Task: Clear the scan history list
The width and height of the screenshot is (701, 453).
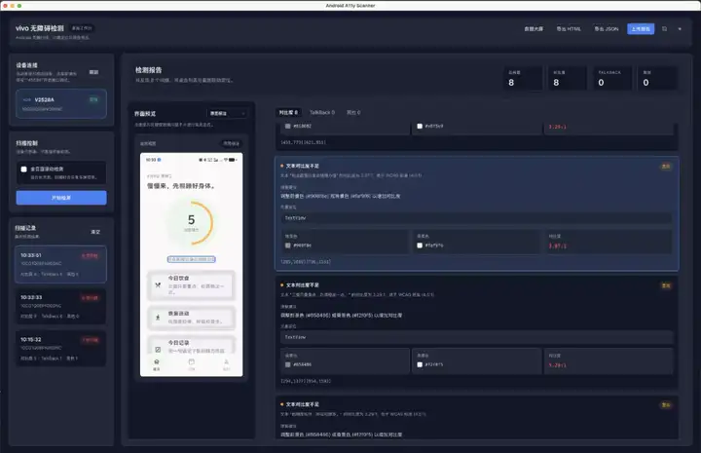Action: tap(95, 232)
